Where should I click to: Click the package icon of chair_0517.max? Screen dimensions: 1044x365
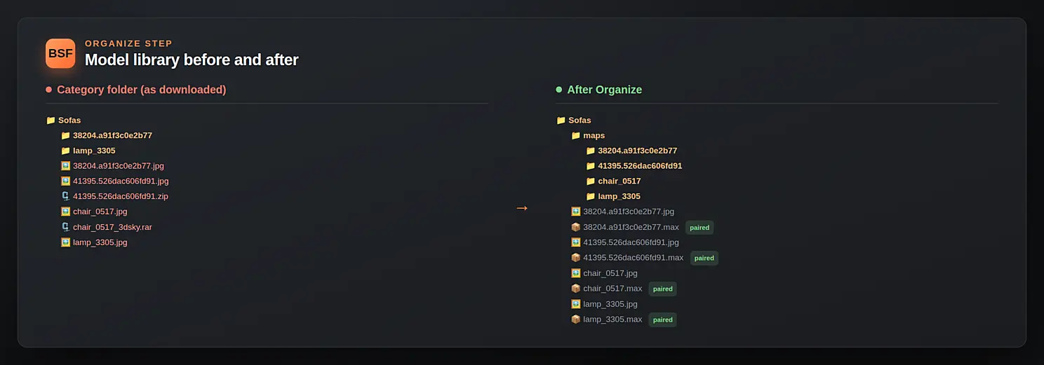[x=575, y=289]
